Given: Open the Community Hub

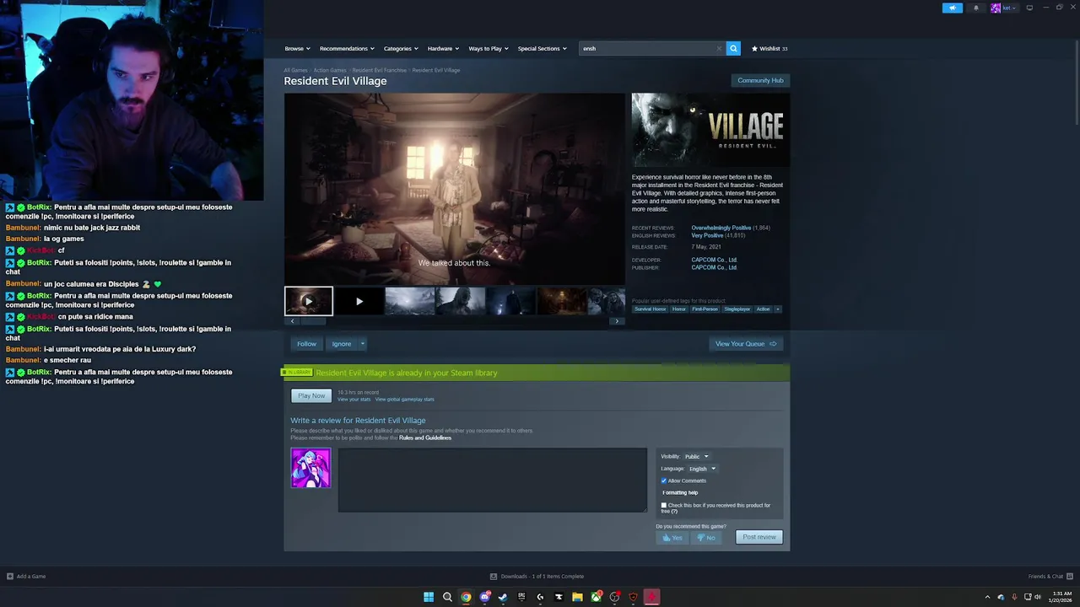Looking at the screenshot, I should tap(760, 80).
